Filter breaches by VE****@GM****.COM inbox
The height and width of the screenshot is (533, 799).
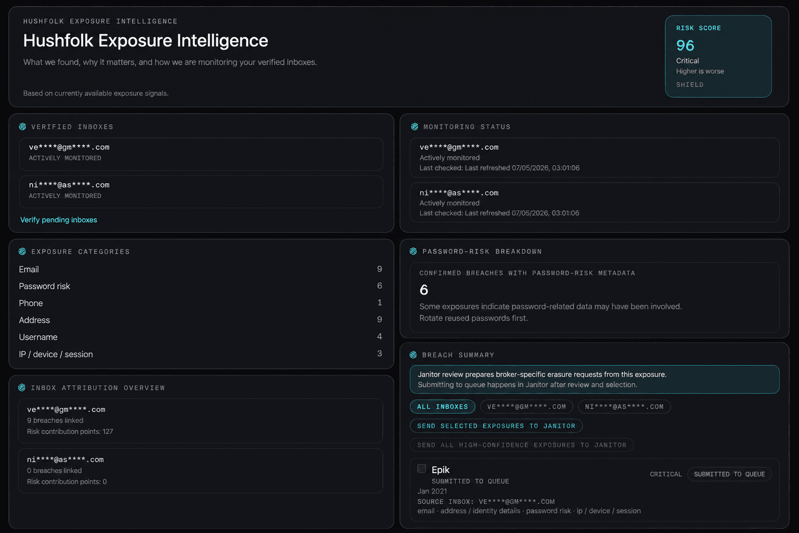(526, 407)
